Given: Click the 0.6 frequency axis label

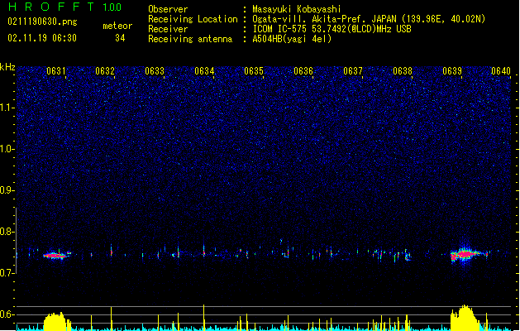Looking at the screenshot, I should click(7, 314).
